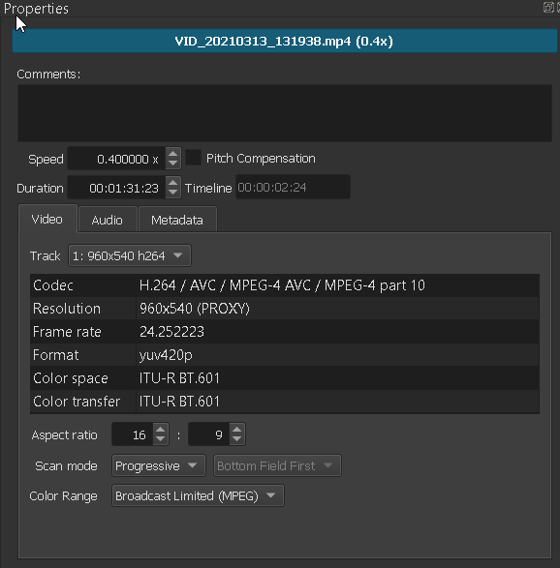Click the Speed value field 0.400000 x
Viewport: 560px width, 568px height.
click(117, 159)
